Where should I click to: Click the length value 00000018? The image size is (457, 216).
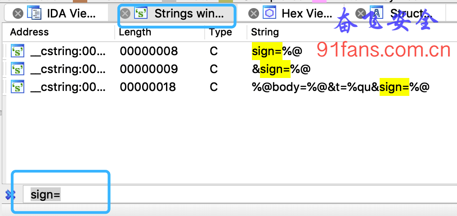click(x=148, y=87)
